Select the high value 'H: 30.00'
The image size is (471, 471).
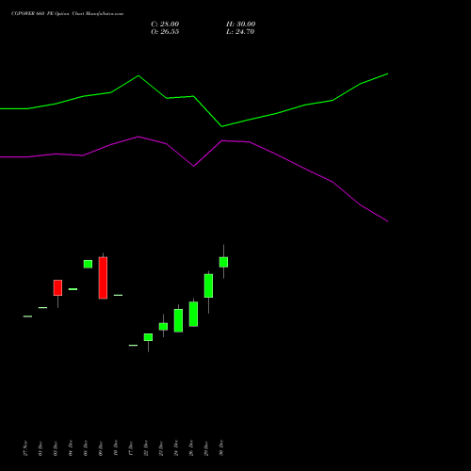240,24
